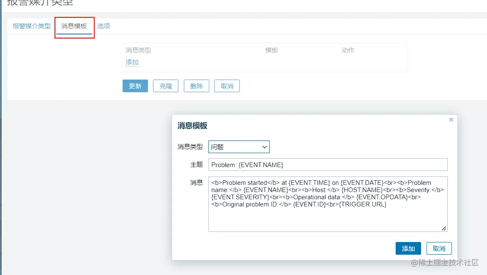Screen dimensions: 487x275
Task: Select the highlighted 消息模板 tab
Action: point(74,26)
